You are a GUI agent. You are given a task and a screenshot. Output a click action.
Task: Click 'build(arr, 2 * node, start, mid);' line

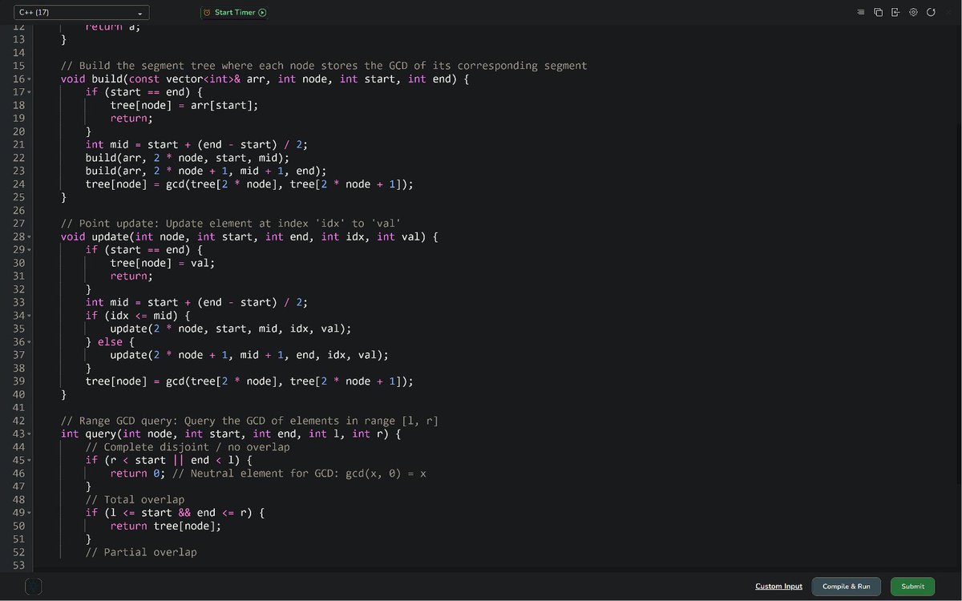point(188,158)
